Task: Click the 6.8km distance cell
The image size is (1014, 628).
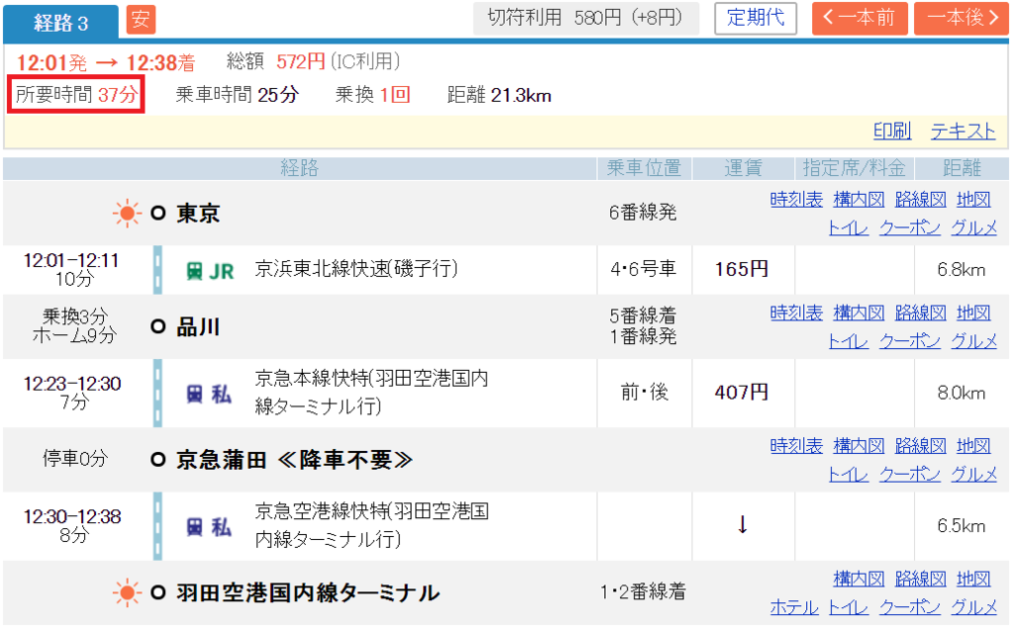Action: pos(961,270)
